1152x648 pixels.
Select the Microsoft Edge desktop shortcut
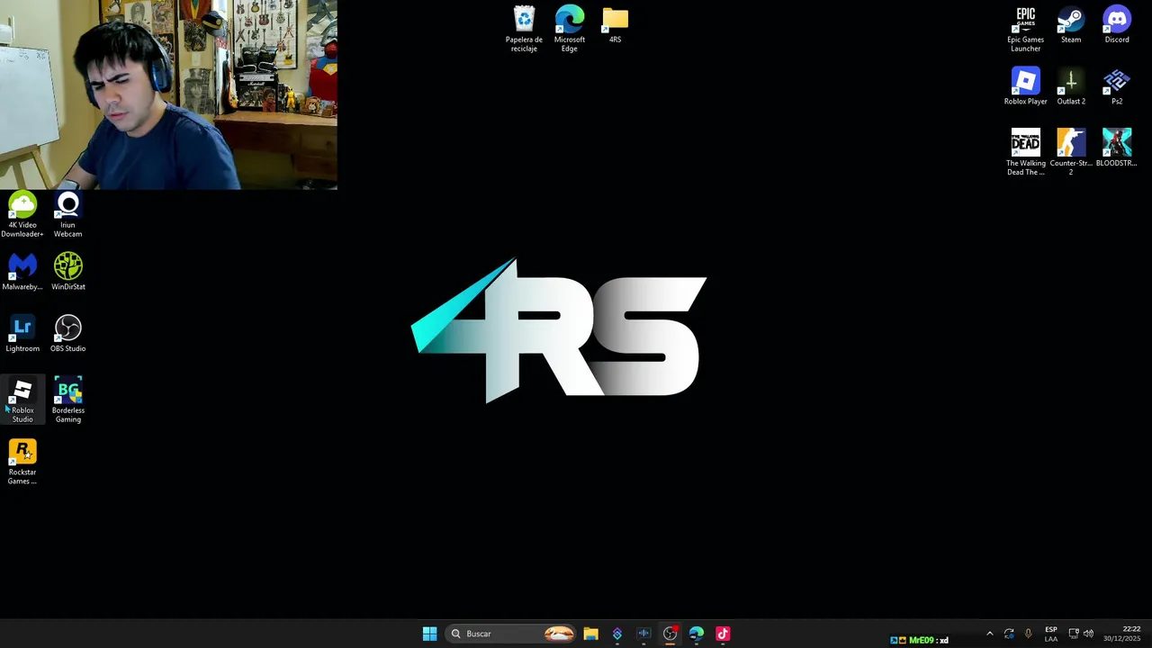point(570,29)
